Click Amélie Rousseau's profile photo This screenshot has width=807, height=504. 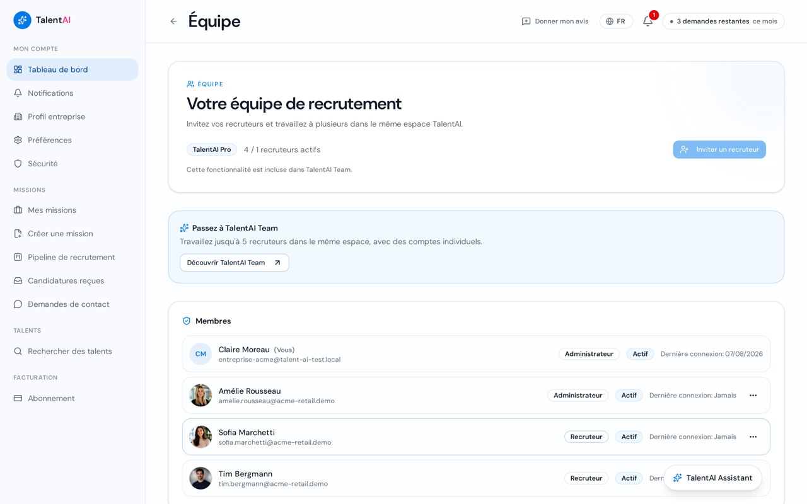tap(200, 396)
